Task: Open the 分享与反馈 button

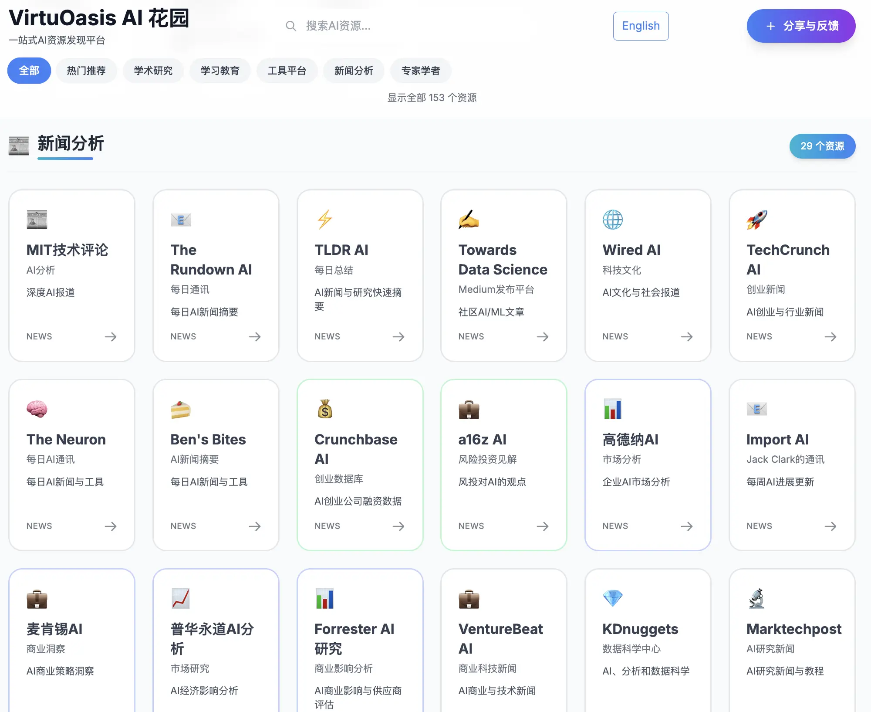Action: [801, 26]
